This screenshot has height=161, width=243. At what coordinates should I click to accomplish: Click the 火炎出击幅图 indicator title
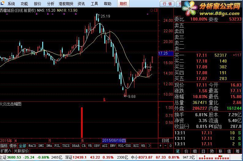[x=11, y=104]
